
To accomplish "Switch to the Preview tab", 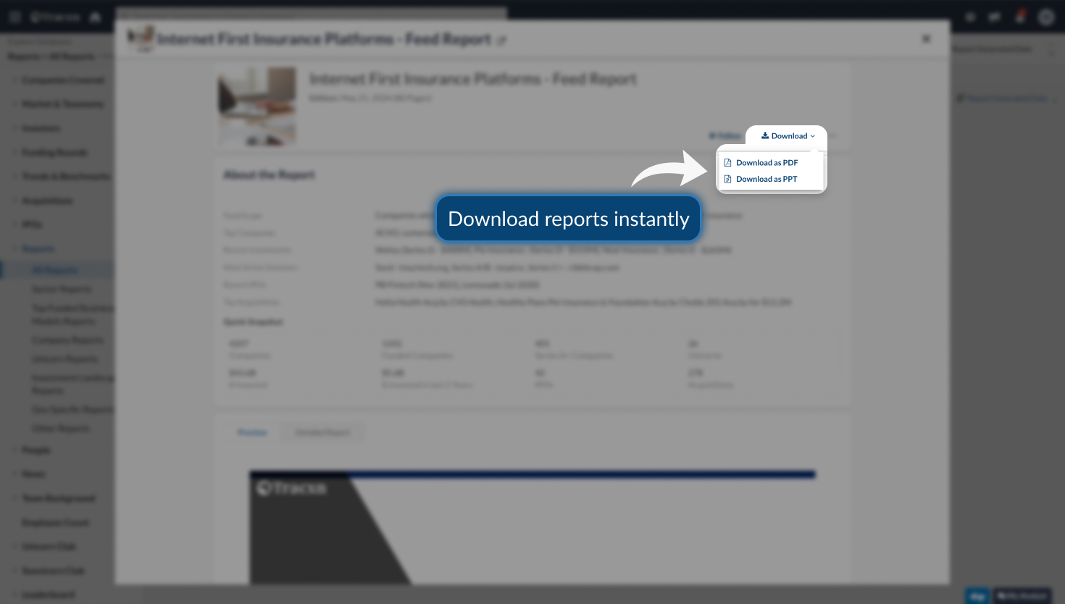I will coord(252,432).
